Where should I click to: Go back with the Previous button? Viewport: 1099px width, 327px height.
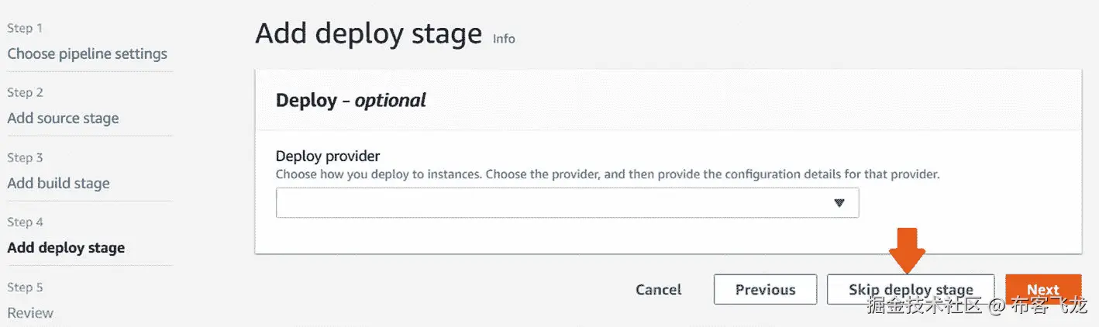click(765, 290)
